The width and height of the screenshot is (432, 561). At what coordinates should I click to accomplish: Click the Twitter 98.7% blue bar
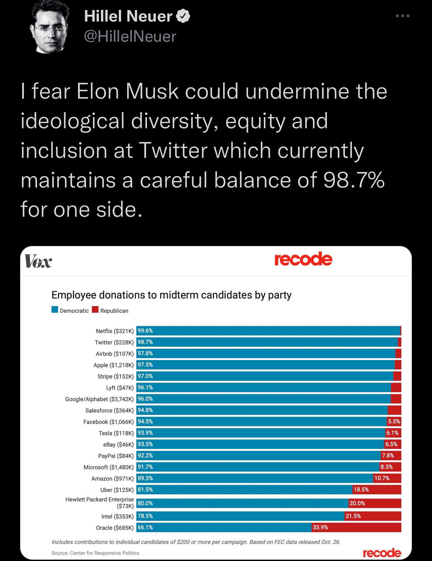tap(267, 342)
